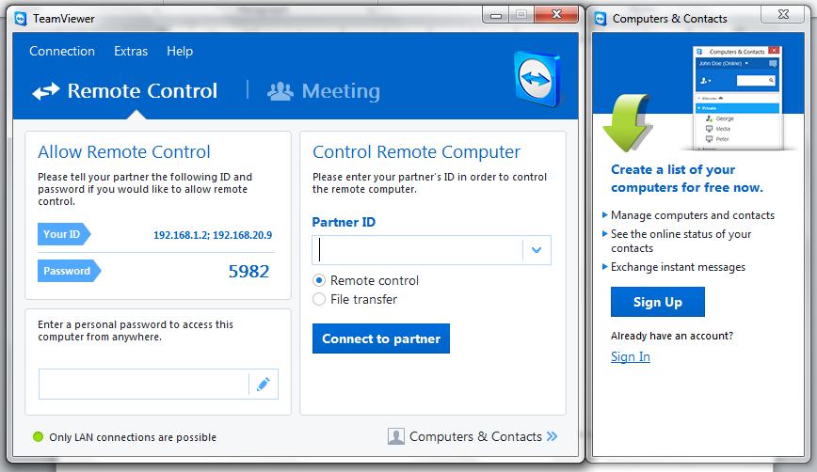817x472 pixels.
Task: Click the Your ID label tag
Action: point(64,234)
